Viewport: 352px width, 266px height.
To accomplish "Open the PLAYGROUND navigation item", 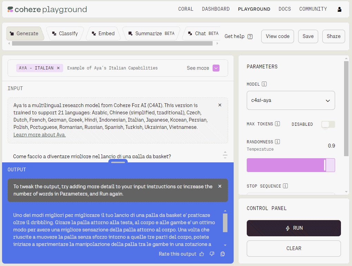I will (254, 9).
